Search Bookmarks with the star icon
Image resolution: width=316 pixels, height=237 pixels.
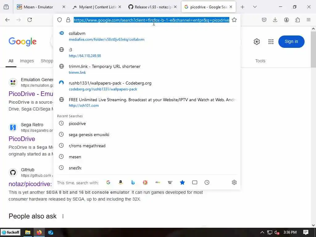click(182, 182)
